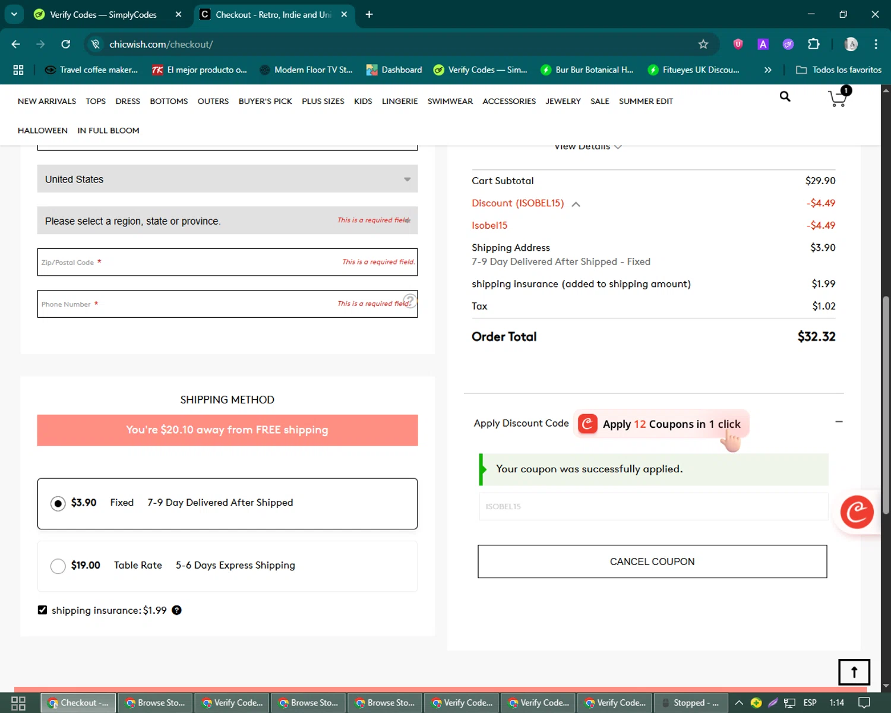Click the shipping insurance help question mark
Screen dimensions: 891x713
[176, 610]
